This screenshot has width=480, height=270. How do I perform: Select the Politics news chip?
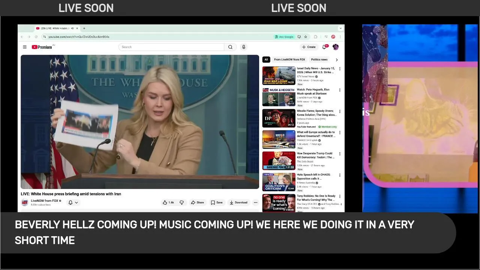pyautogui.click(x=319, y=60)
